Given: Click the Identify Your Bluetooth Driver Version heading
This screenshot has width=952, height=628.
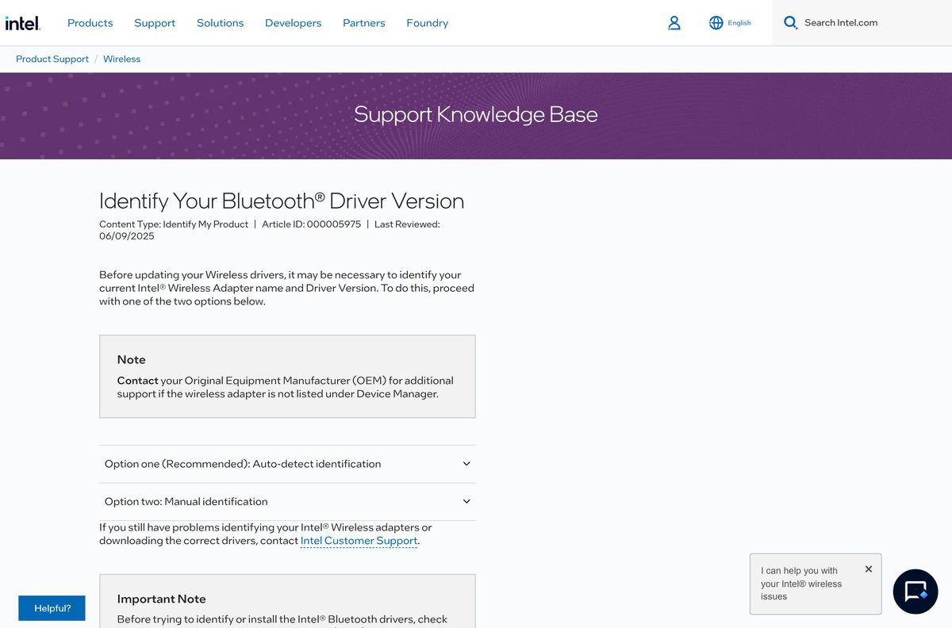Looking at the screenshot, I should (282, 201).
